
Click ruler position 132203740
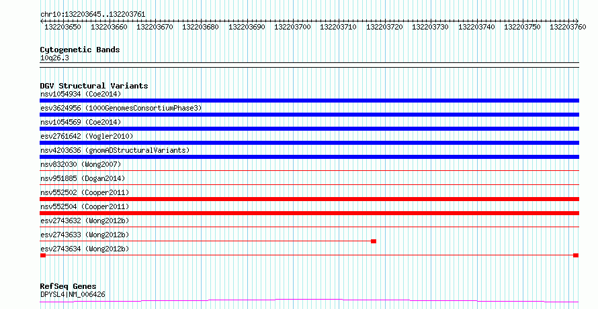pyautogui.click(x=476, y=27)
